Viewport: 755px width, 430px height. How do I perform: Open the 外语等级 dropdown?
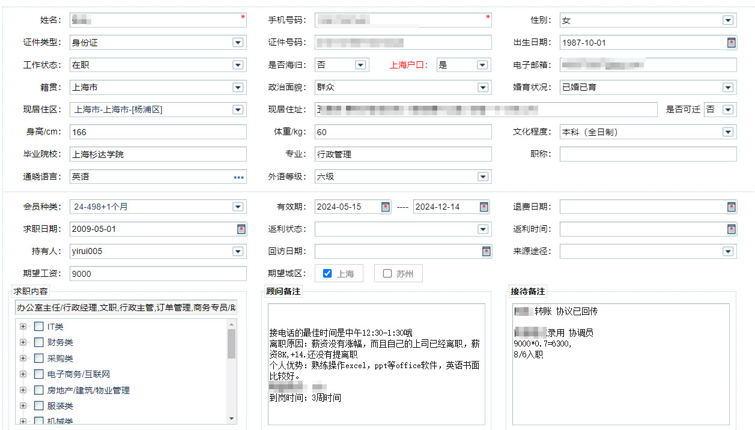pos(483,177)
